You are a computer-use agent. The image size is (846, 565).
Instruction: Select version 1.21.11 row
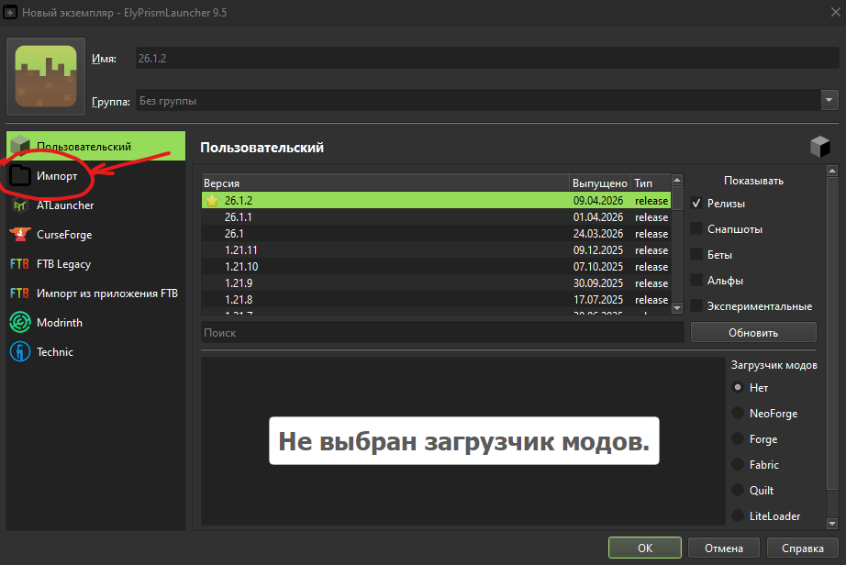[436, 250]
